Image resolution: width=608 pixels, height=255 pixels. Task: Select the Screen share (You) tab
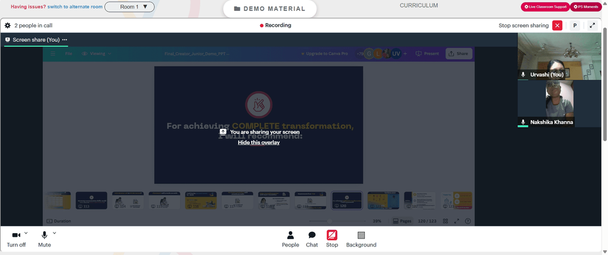(x=36, y=40)
